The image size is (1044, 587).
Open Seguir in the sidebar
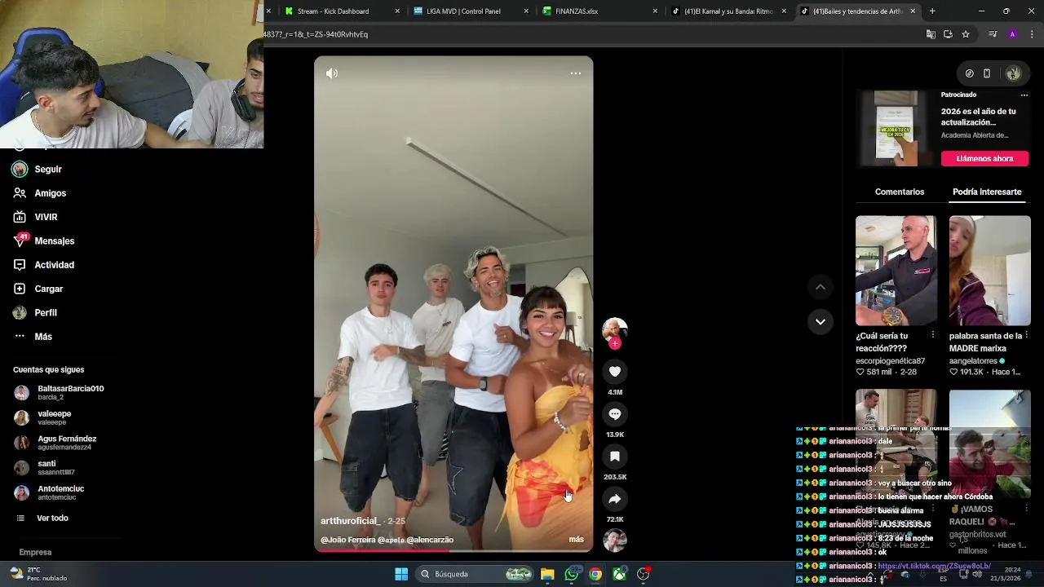pyautogui.click(x=49, y=170)
